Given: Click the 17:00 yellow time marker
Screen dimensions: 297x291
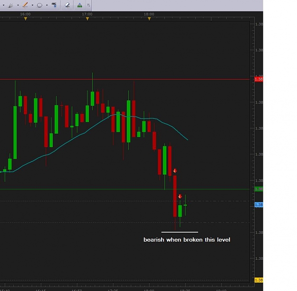Looking at the screenshot, I should [87, 18].
